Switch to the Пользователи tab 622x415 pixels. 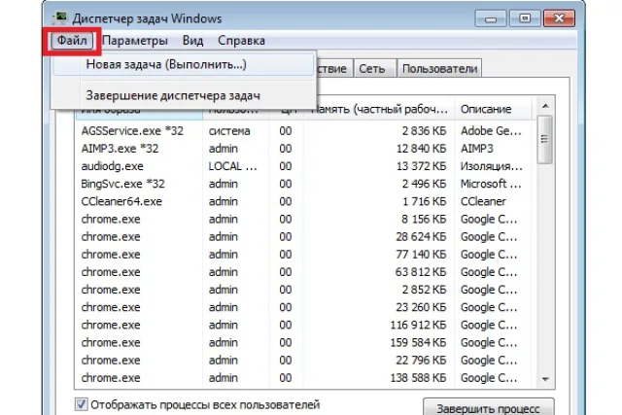pos(439,69)
